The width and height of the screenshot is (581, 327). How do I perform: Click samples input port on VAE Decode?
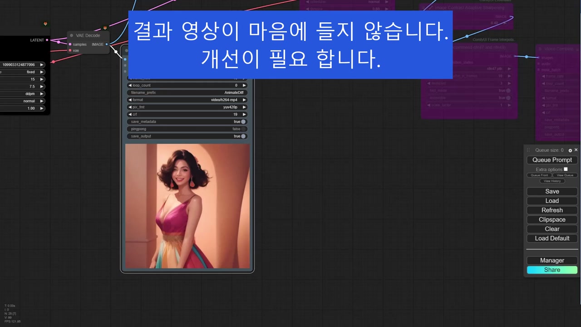click(x=70, y=45)
